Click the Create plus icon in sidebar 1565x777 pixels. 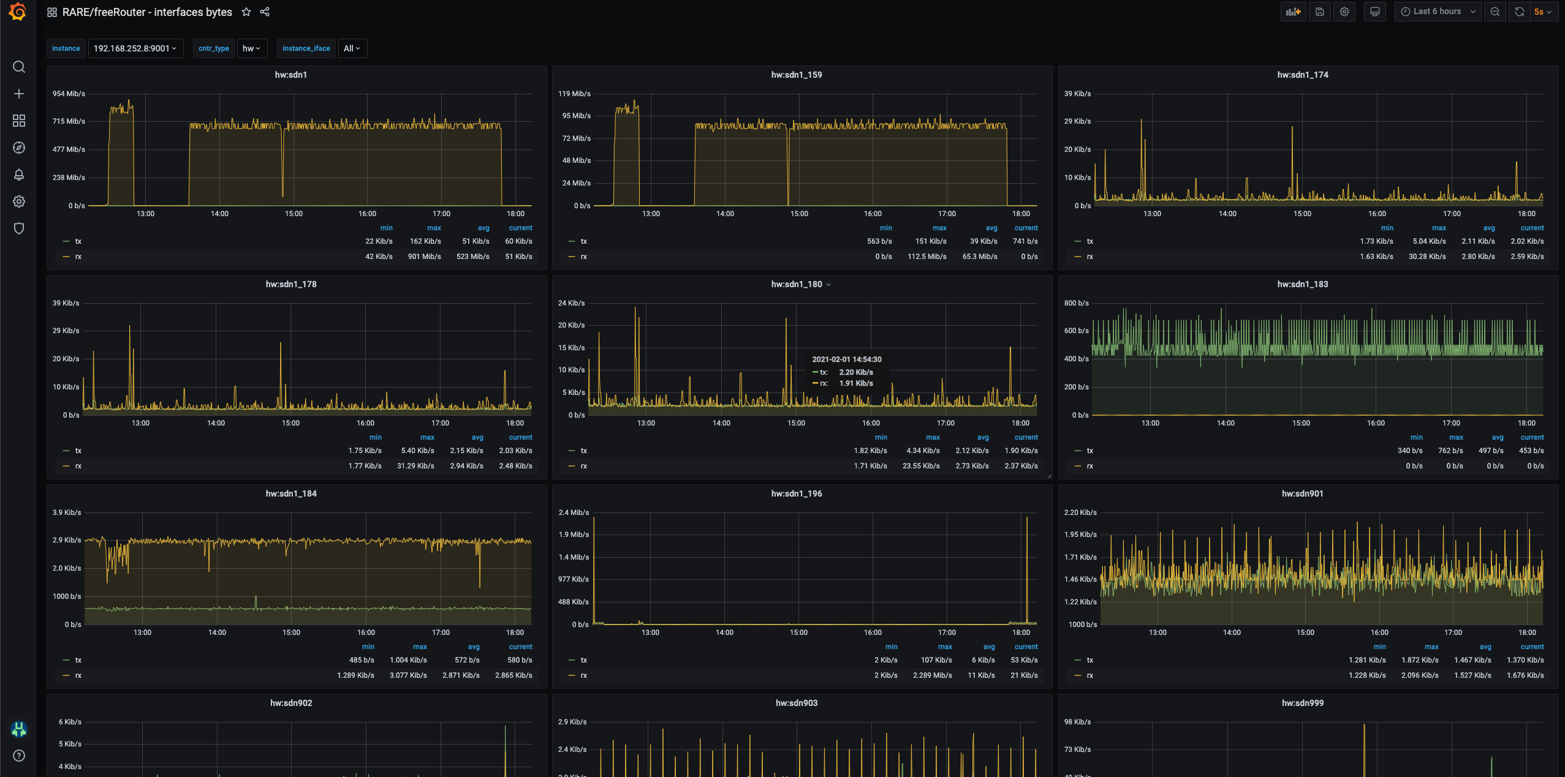click(19, 94)
